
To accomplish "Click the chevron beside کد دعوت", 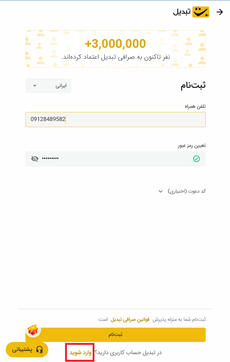I will [x=161, y=191].
